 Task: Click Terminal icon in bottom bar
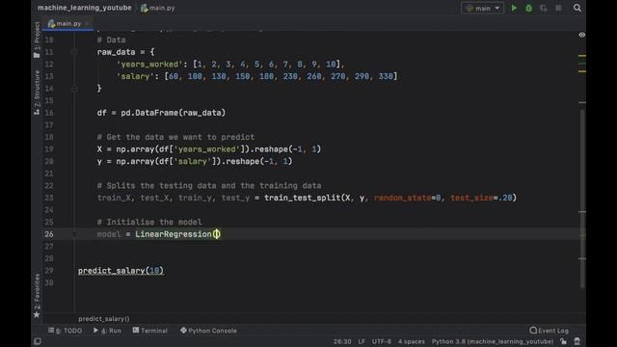click(136, 330)
